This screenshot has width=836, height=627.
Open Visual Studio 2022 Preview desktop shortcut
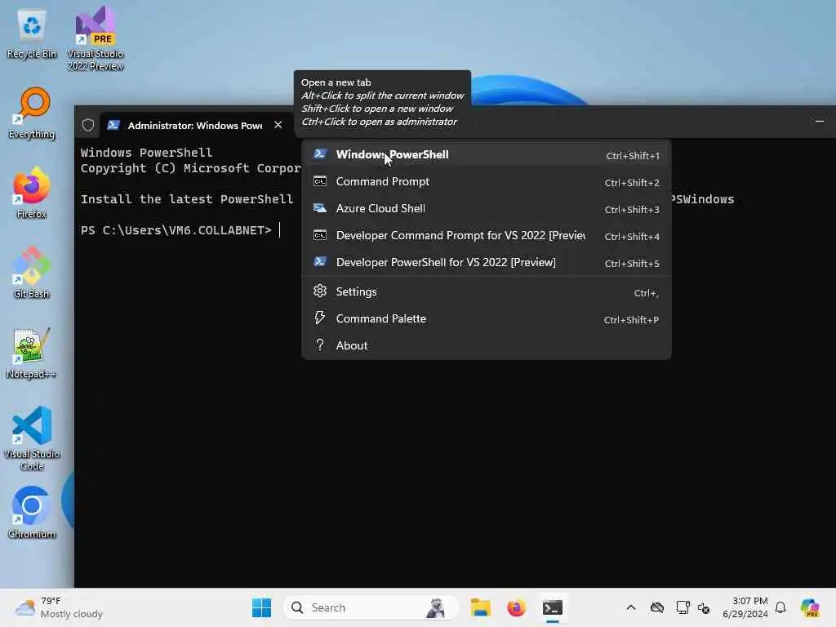point(96,39)
